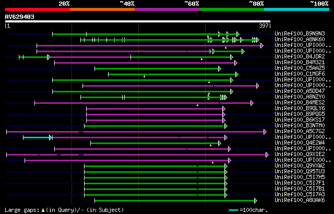Click the red 20% legend color bar
Screen dimensions: 334x214
point(38,9)
